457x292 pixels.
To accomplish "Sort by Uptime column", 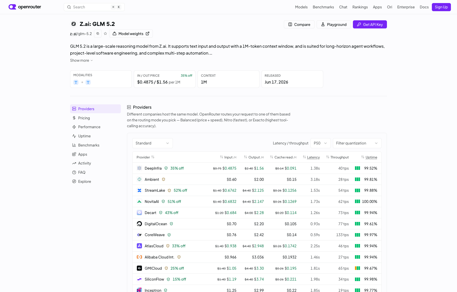I will pyautogui.click(x=369, y=157).
